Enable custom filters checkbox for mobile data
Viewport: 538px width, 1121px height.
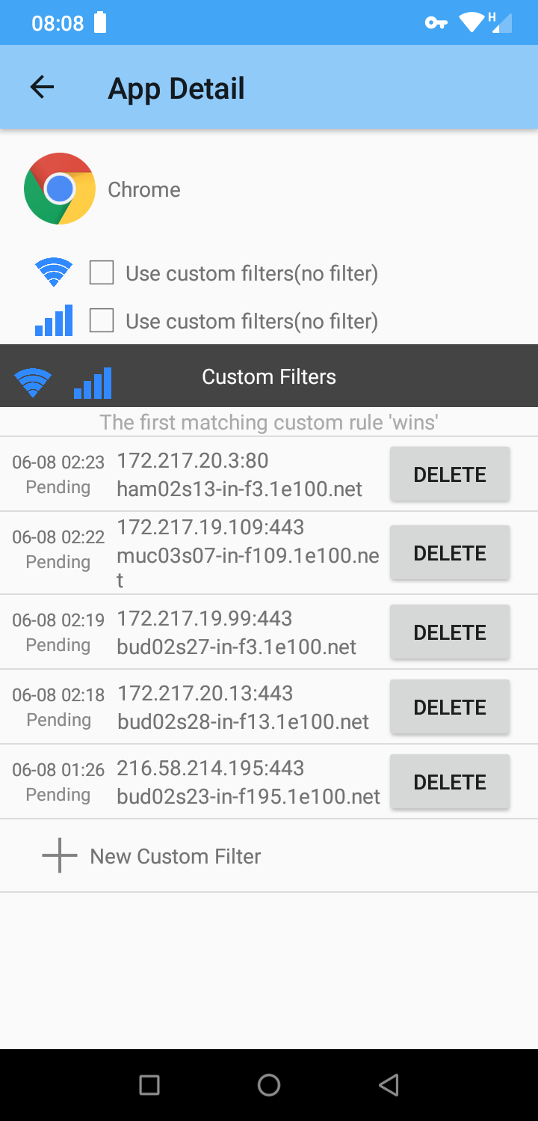pyautogui.click(x=102, y=321)
